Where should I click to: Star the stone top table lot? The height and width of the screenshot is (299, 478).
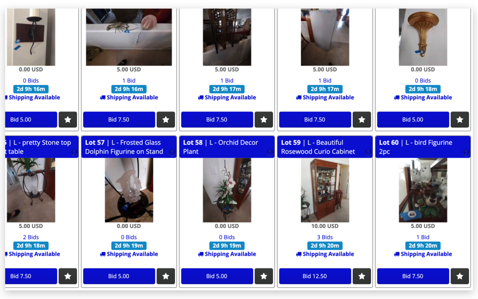point(68,276)
